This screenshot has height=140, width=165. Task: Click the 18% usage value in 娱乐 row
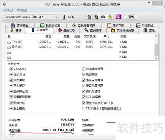[77, 47]
